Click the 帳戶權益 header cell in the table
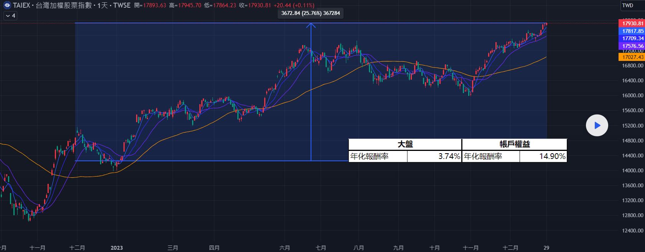 (515, 144)
